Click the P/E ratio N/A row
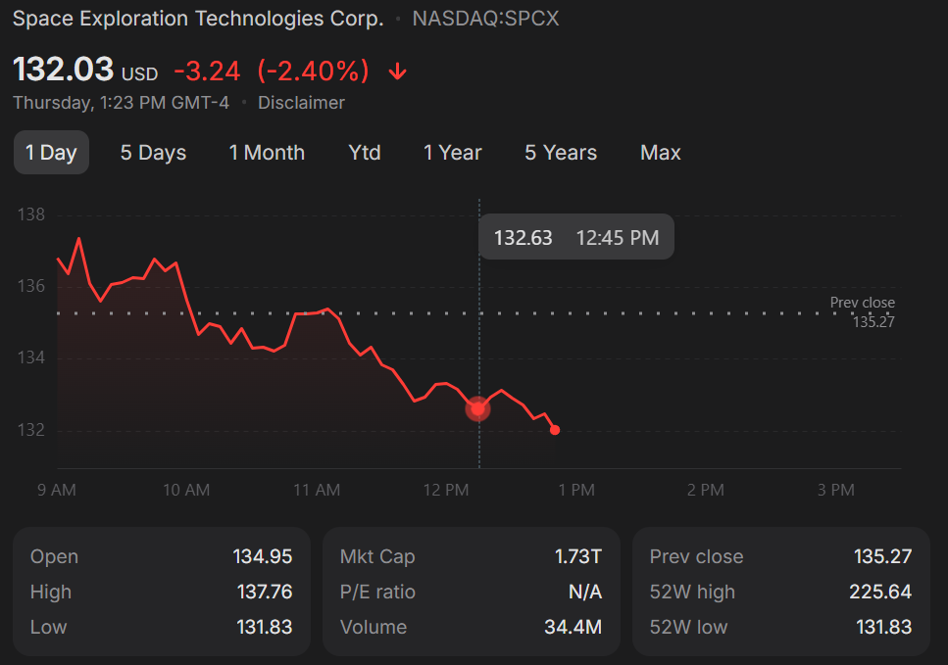948x665 pixels. tap(471, 592)
